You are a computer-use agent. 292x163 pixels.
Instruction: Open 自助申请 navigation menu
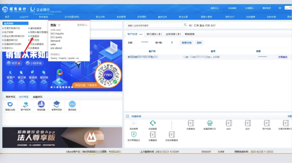[x=271, y=17]
